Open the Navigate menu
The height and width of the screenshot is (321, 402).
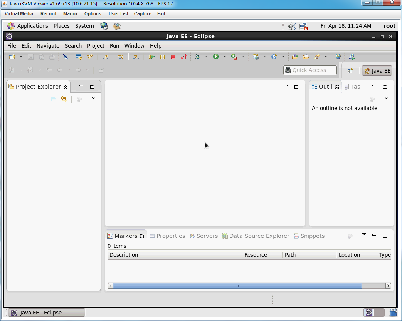point(48,46)
